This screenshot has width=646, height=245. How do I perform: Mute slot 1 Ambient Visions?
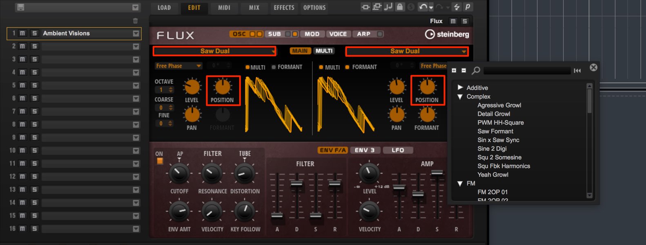(22, 33)
